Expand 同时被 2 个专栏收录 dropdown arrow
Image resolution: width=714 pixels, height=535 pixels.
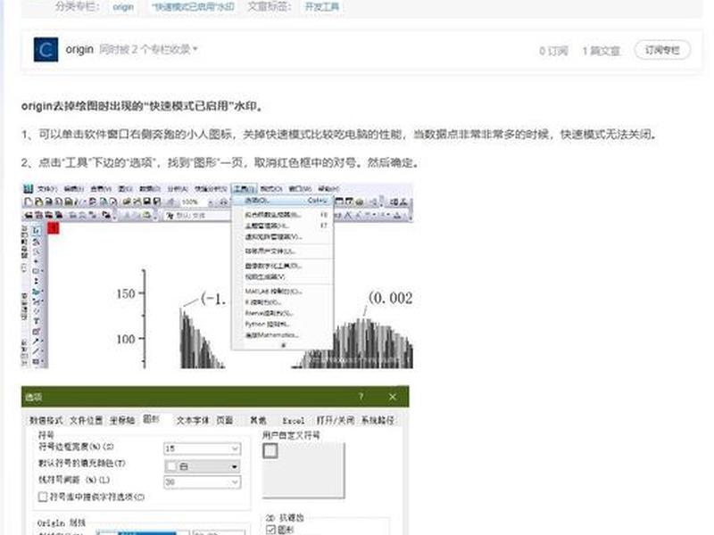pyautogui.click(x=195, y=49)
